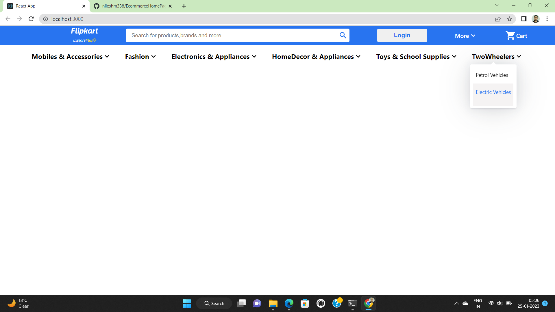Image resolution: width=555 pixels, height=312 pixels.
Task: Open Chrome from the taskbar
Action: (368, 303)
